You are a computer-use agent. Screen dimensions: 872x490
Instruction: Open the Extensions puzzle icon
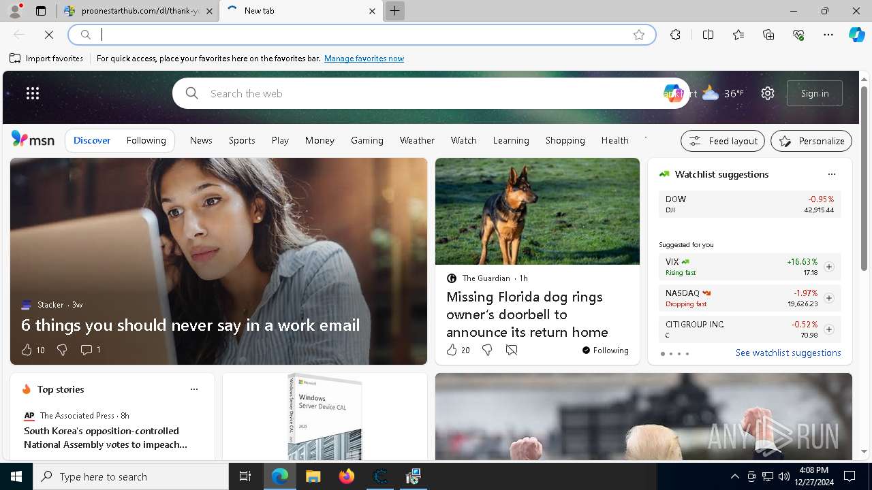[x=675, y=35]
